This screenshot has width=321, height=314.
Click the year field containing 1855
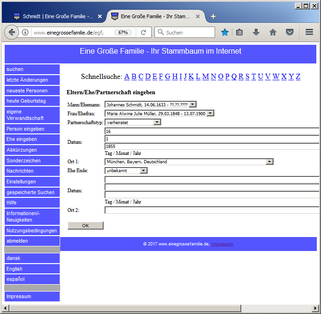[212, 147]
